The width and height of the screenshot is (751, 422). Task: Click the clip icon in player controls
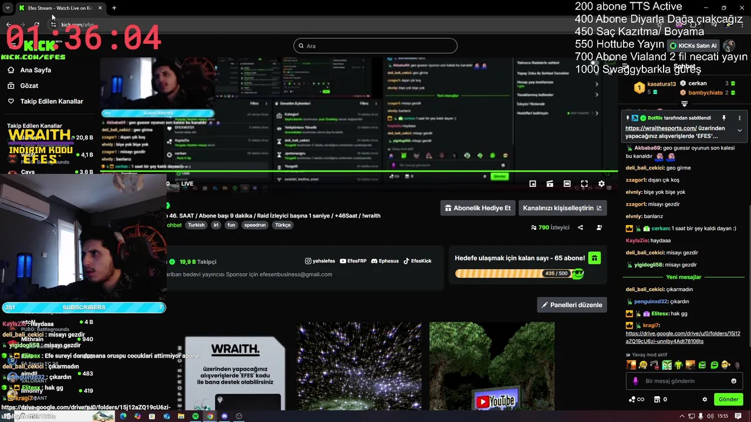550,183
